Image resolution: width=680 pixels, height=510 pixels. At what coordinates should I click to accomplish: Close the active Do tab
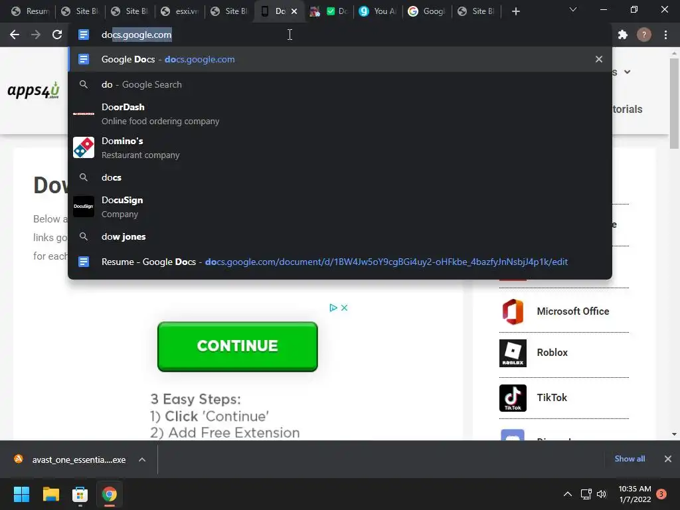point(294,11)
